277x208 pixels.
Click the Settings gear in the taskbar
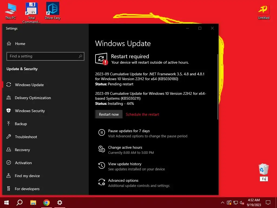[x=60, y=203]
